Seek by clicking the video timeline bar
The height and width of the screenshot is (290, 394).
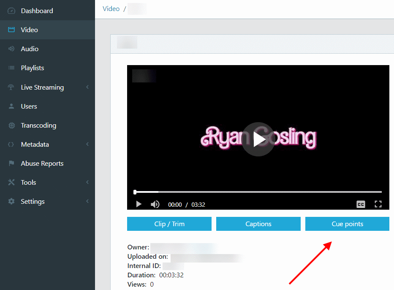tap(258, 192)
